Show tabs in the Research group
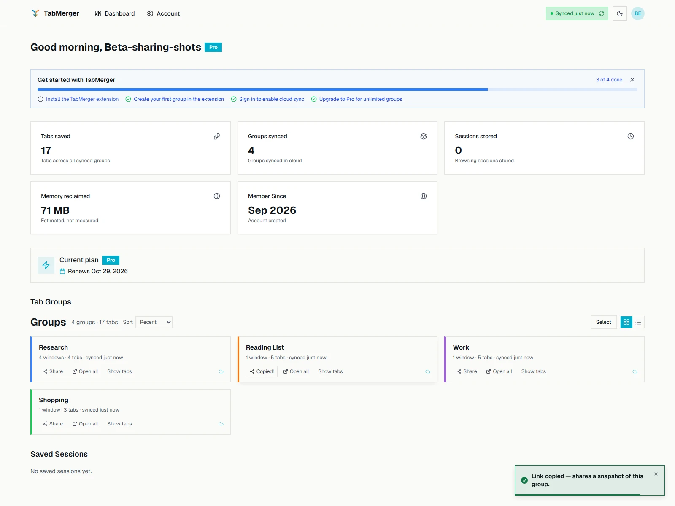This screenshot has width=675, height=506. point(119,371)
